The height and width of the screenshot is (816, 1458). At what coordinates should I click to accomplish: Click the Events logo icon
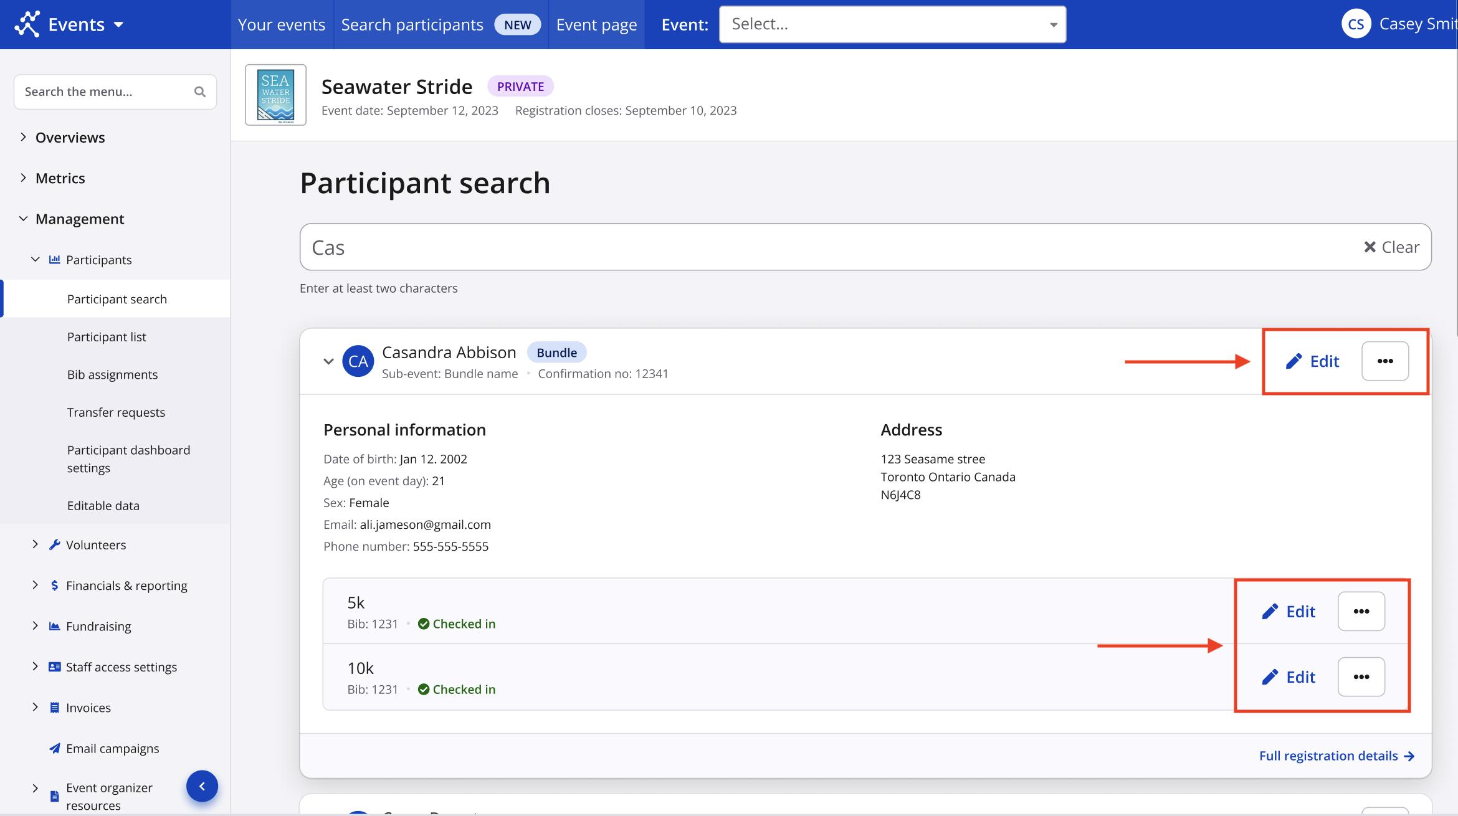(x=27, y=24)
